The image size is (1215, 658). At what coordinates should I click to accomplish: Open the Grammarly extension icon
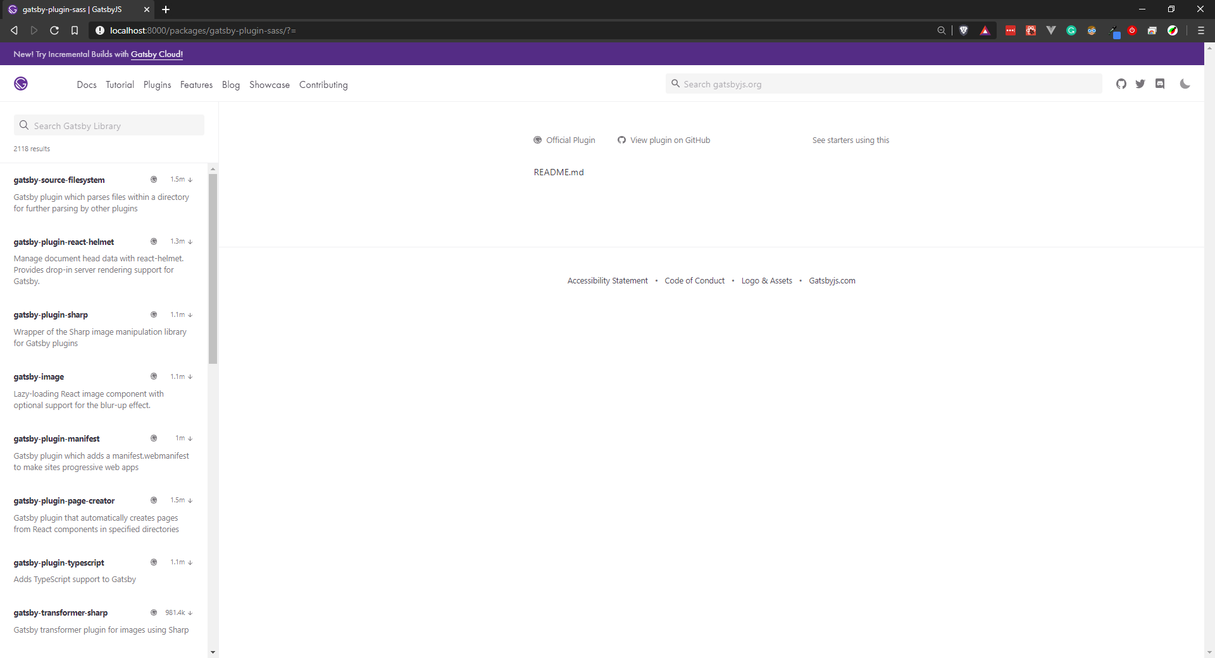point(1071,30)
